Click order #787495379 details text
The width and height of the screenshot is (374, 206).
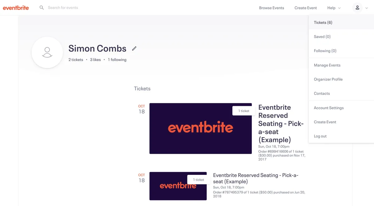[x=259, y=194]
